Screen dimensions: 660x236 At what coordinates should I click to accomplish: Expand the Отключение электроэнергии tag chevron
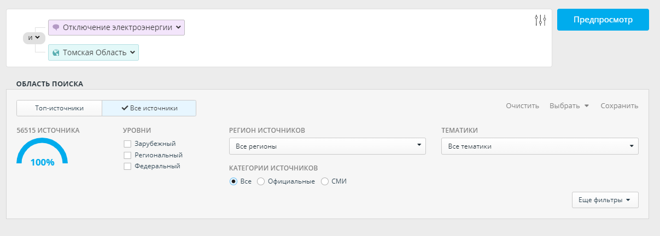178,27
